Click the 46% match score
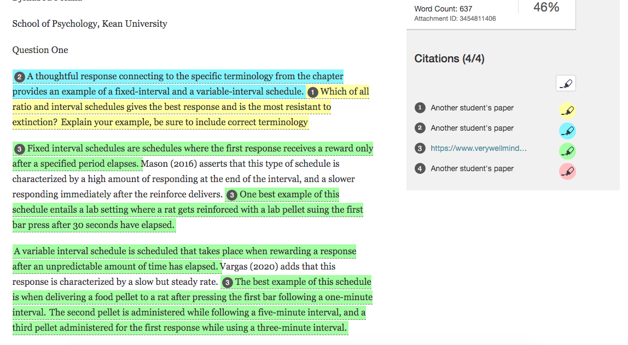The width and height of the screenshot is (628, 345). [546, 7]
